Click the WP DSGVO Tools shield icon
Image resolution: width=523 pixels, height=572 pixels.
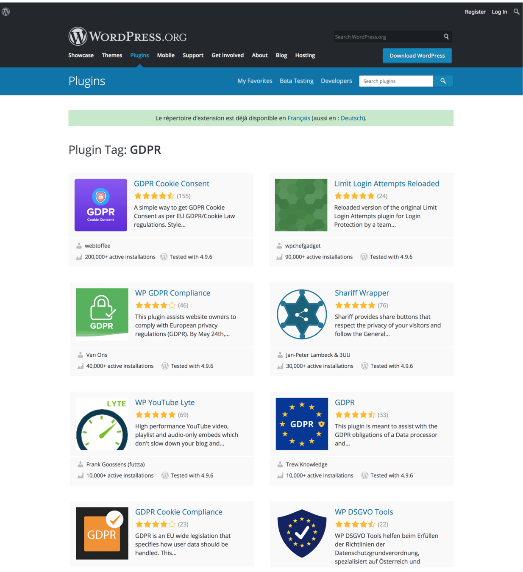coord(302,533)
